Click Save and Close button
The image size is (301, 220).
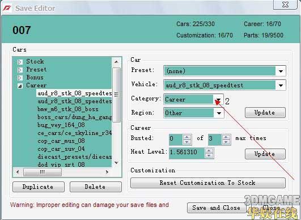tap(217, 208)
